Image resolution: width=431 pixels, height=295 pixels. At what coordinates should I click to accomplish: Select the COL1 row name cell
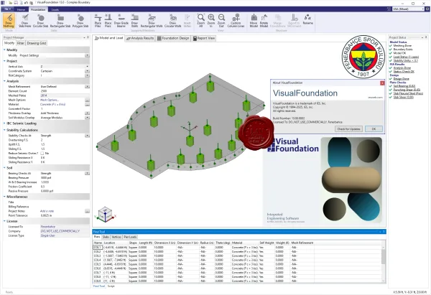click(x=98, y=248)
